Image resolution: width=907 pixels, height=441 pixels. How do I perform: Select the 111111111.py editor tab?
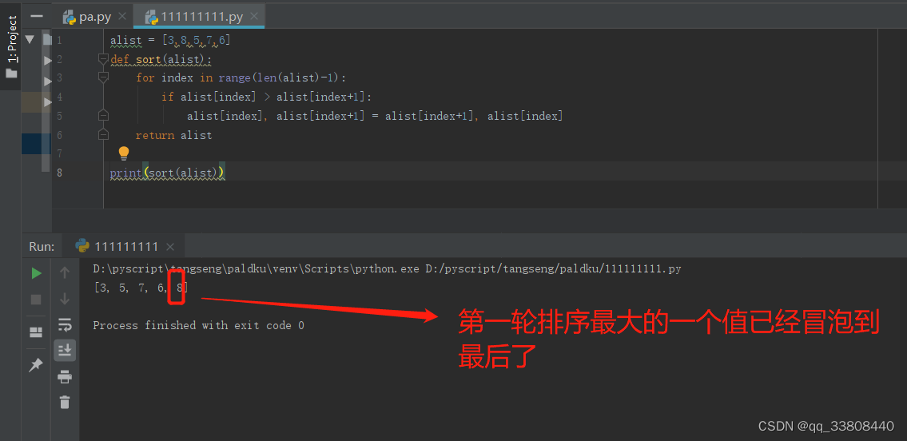pyautogui.click(x=200, y=17)
